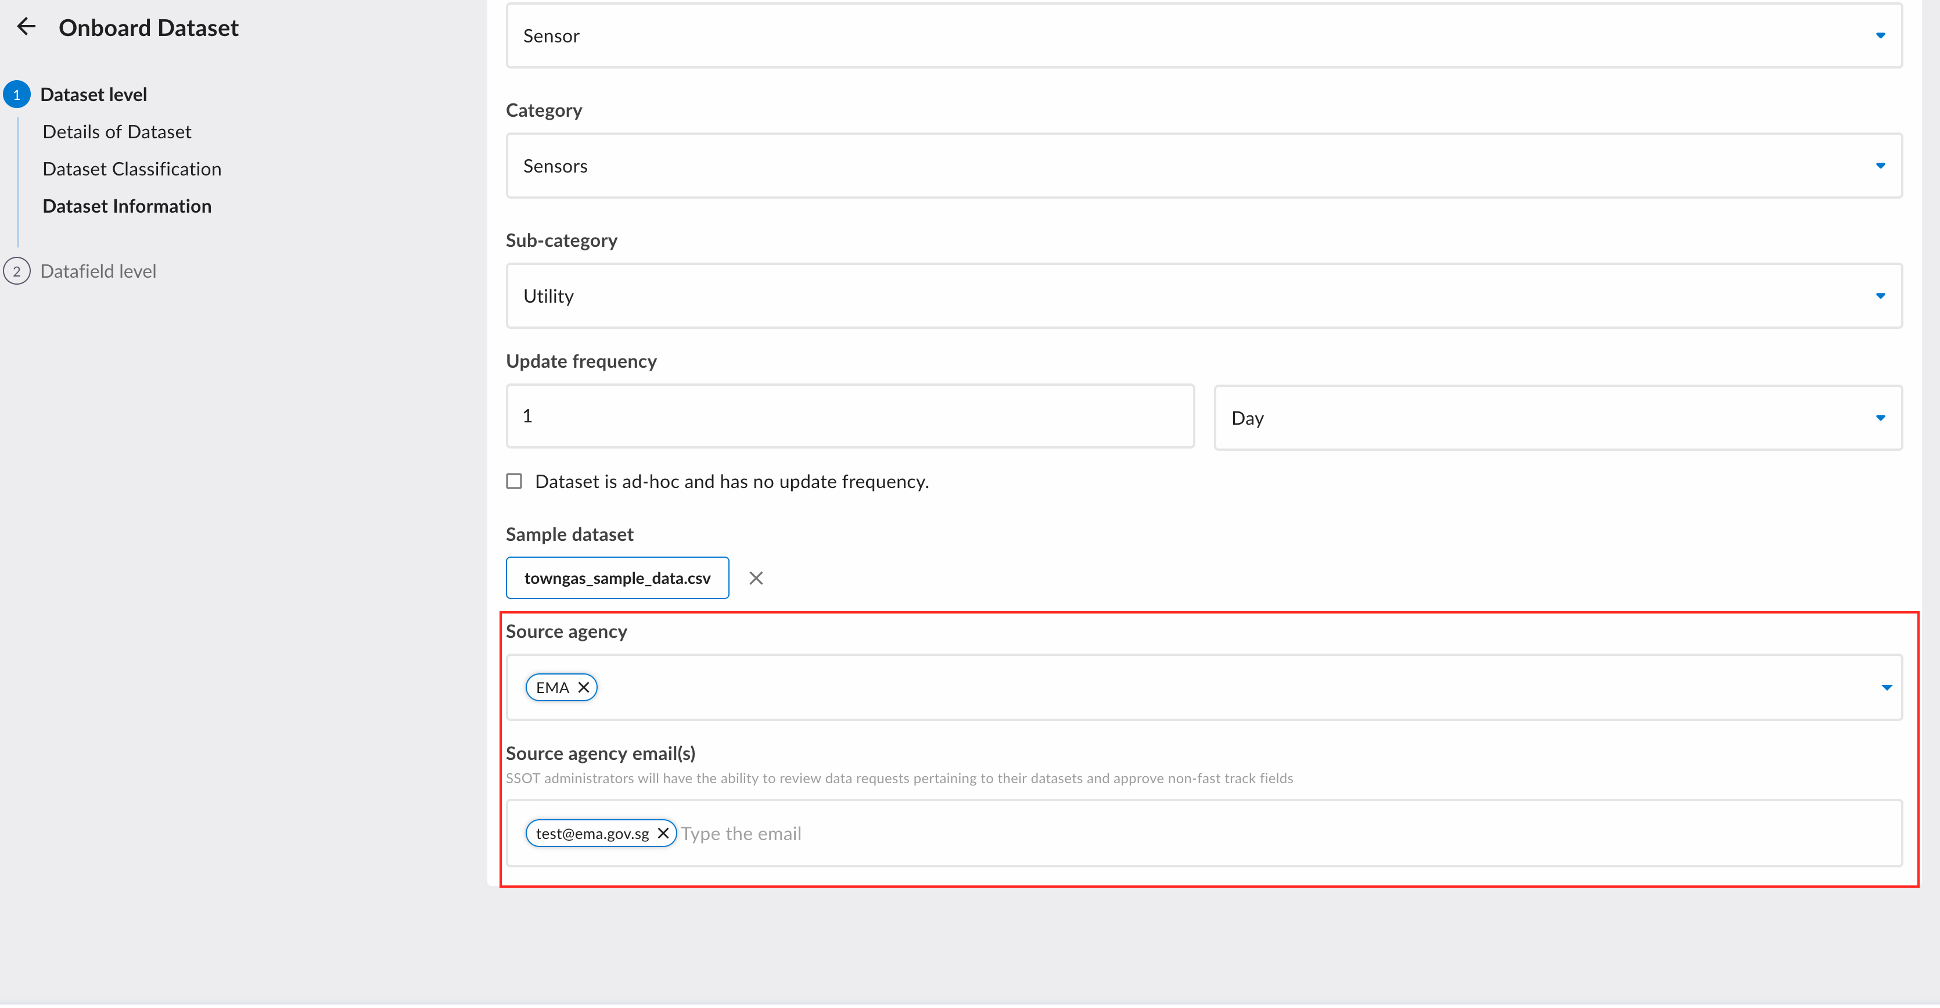The height and width of the screenshot is (1008, 1940).
Task: Open the Sub-category dropdown showing Utility
Action: pos(1204,296)
